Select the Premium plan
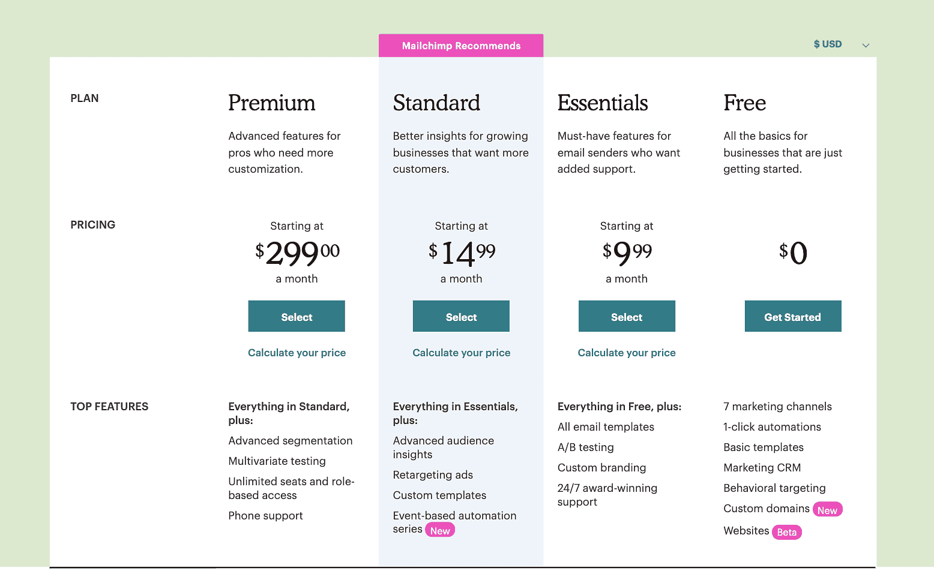This screenshot has height=583, width=934. coord(297,316)
